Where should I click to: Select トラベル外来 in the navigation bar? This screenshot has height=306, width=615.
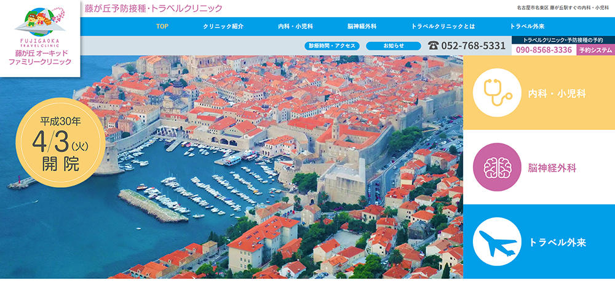pos(527,26)
